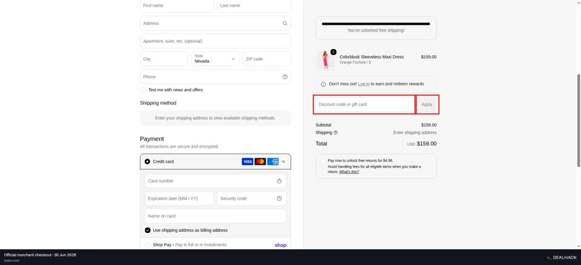
Task: Click the Visa card logo
Action: pyautogui.click(x=247, y=162)
